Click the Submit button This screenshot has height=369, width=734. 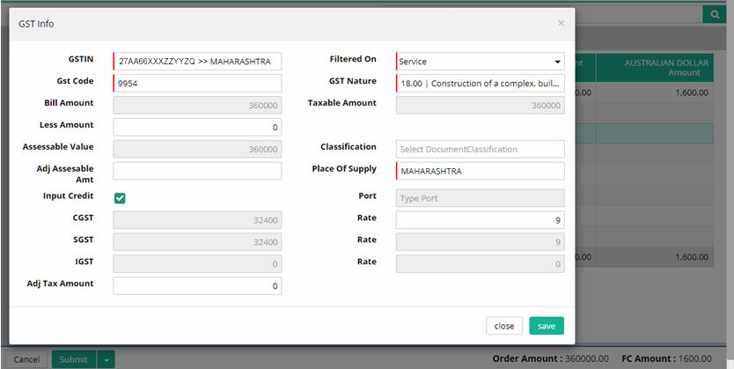(74, 359)
